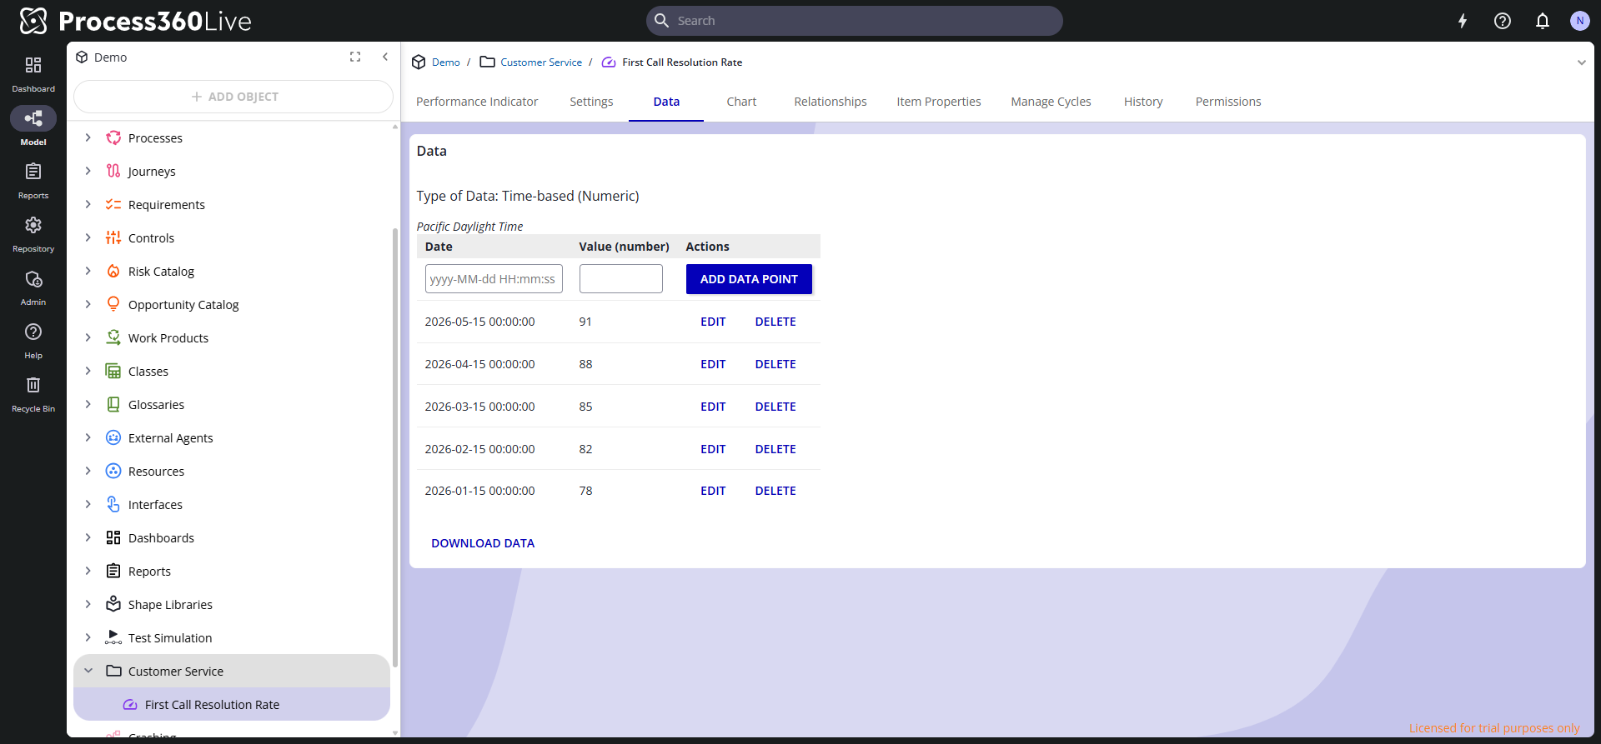Open the Demo breadcrumb link
The image size is (1601, 744).
point(445,62)
